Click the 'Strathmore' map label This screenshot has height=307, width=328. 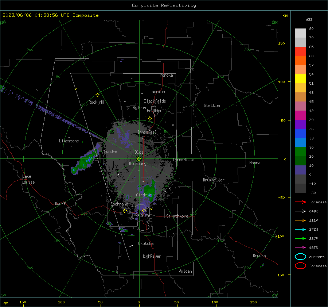(177, 216)
